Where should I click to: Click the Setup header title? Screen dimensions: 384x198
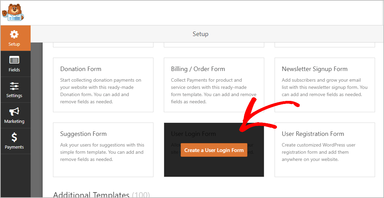[200, 34]
